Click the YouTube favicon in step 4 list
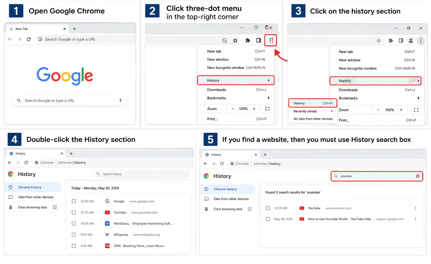This screenshot has height=264, width=431. [x=107, y=212]
